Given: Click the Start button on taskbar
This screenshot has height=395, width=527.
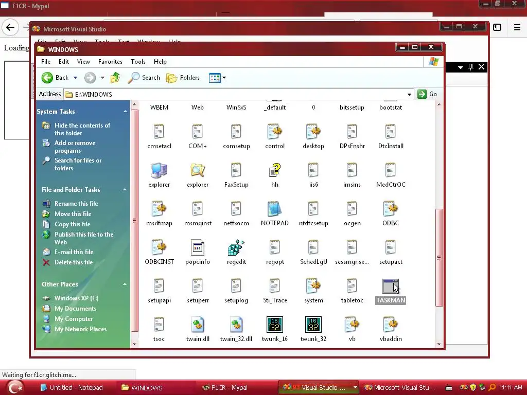Looking at the screenshot, I should [x=15, y=388].
